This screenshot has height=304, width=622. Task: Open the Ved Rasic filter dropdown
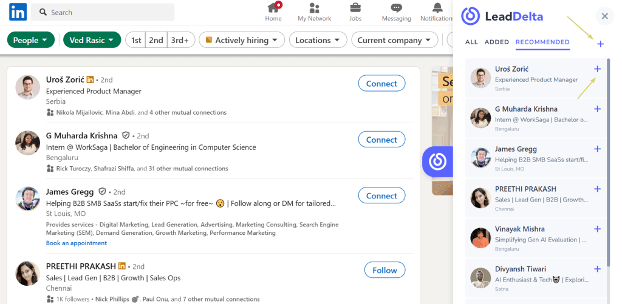[x=92, y=40]
